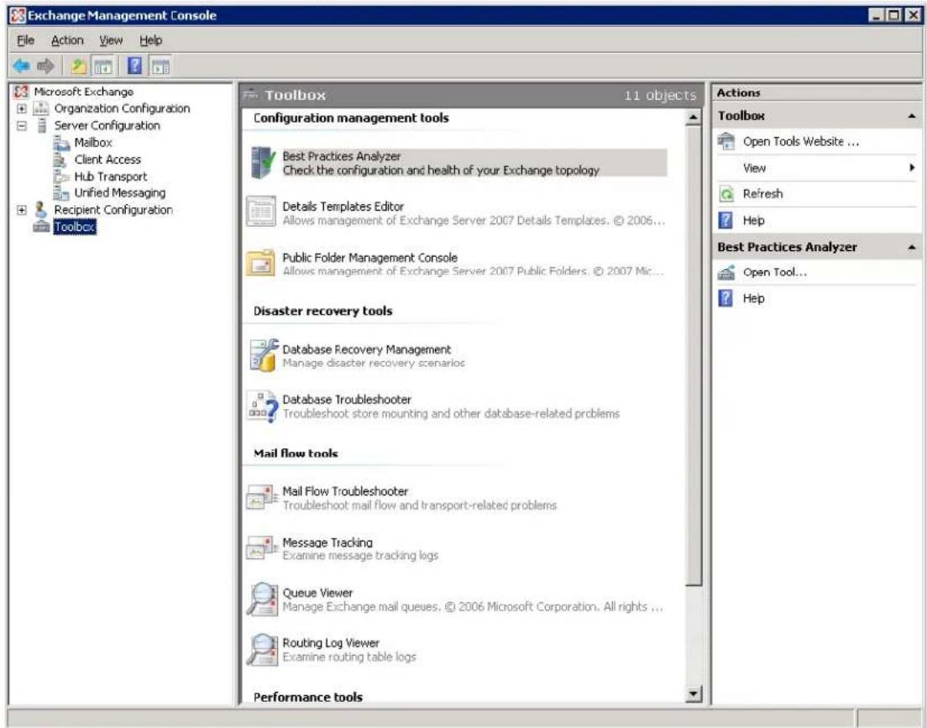Open the Action menu

click(67, 40)
